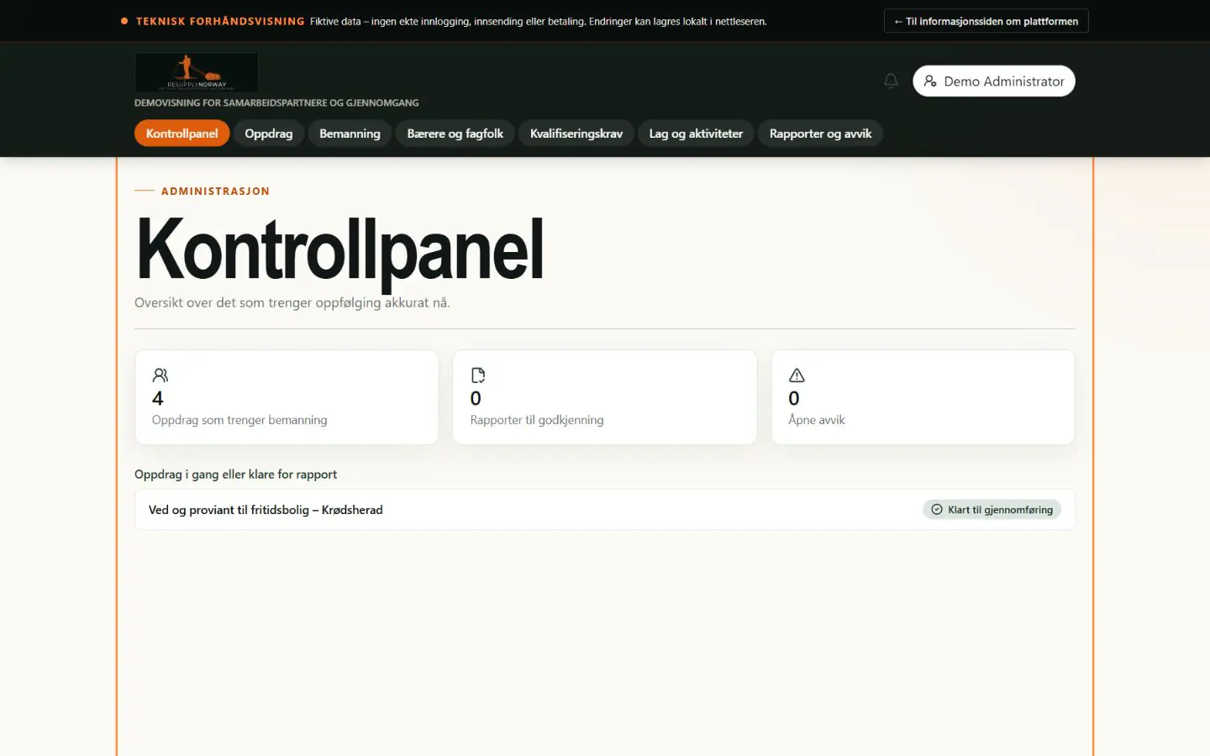Open the Ved og proviant til fritidsbolig – Krødsherad row
Viewport: 1210px width, 756px height.
605,510
